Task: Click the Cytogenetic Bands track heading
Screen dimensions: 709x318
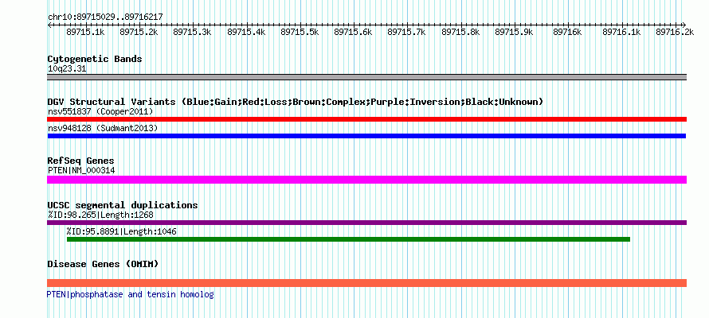Action: (95, 59)
